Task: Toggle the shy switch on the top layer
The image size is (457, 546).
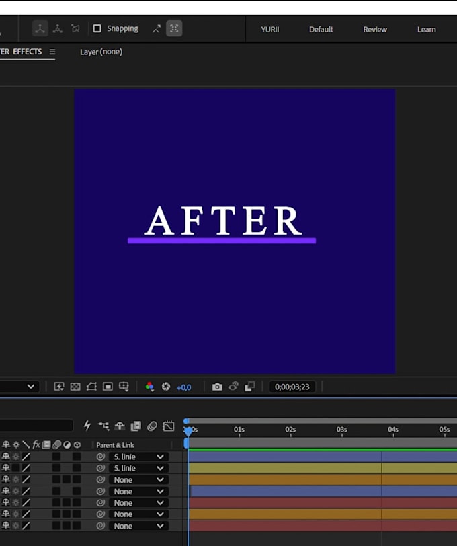Action: tap(6, 456)
